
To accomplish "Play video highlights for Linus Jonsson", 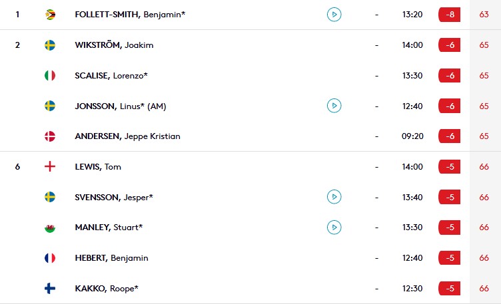I will click(x=334, y=106).
